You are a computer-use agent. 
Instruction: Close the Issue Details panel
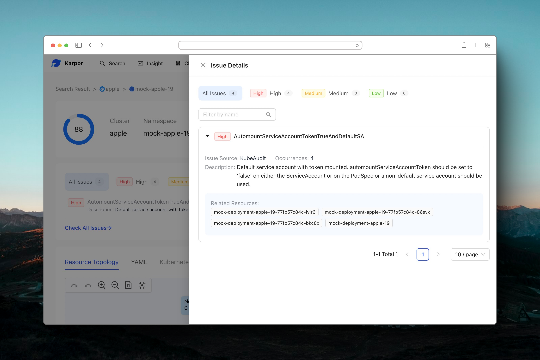(x=203, y=65)
